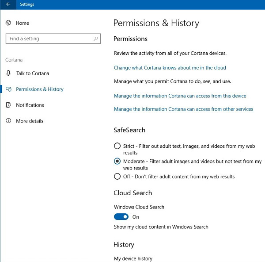Turn off Windows Cloud Search toggle
Viewport: 265px width, 262px height.
click(x=121, y=217)
